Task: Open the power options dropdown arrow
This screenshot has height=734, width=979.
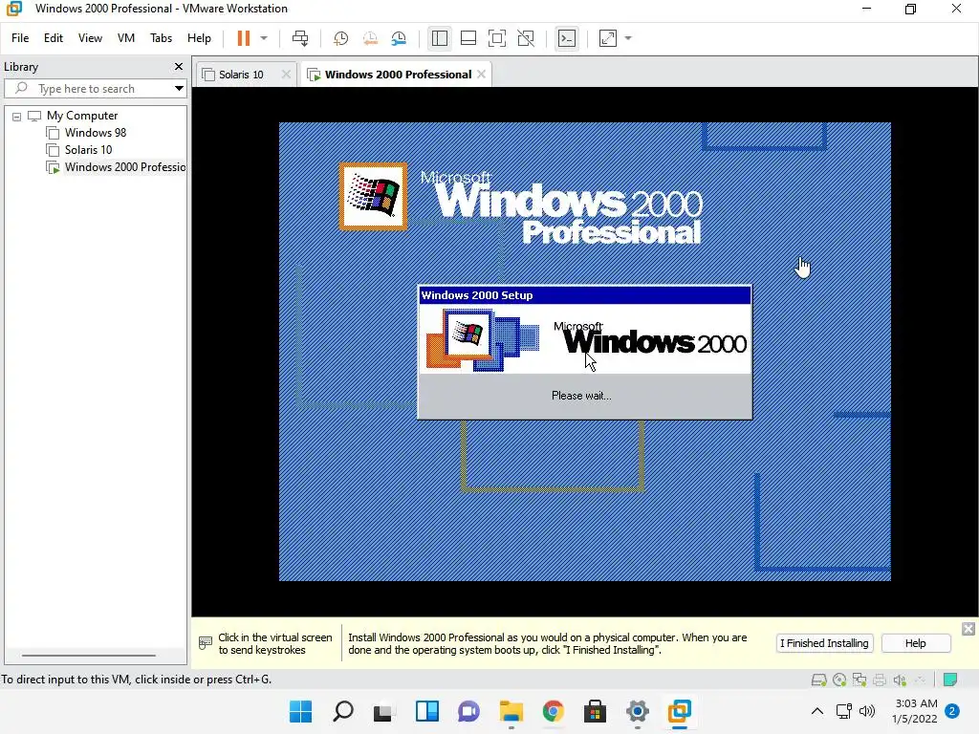Action: point(264,38)
